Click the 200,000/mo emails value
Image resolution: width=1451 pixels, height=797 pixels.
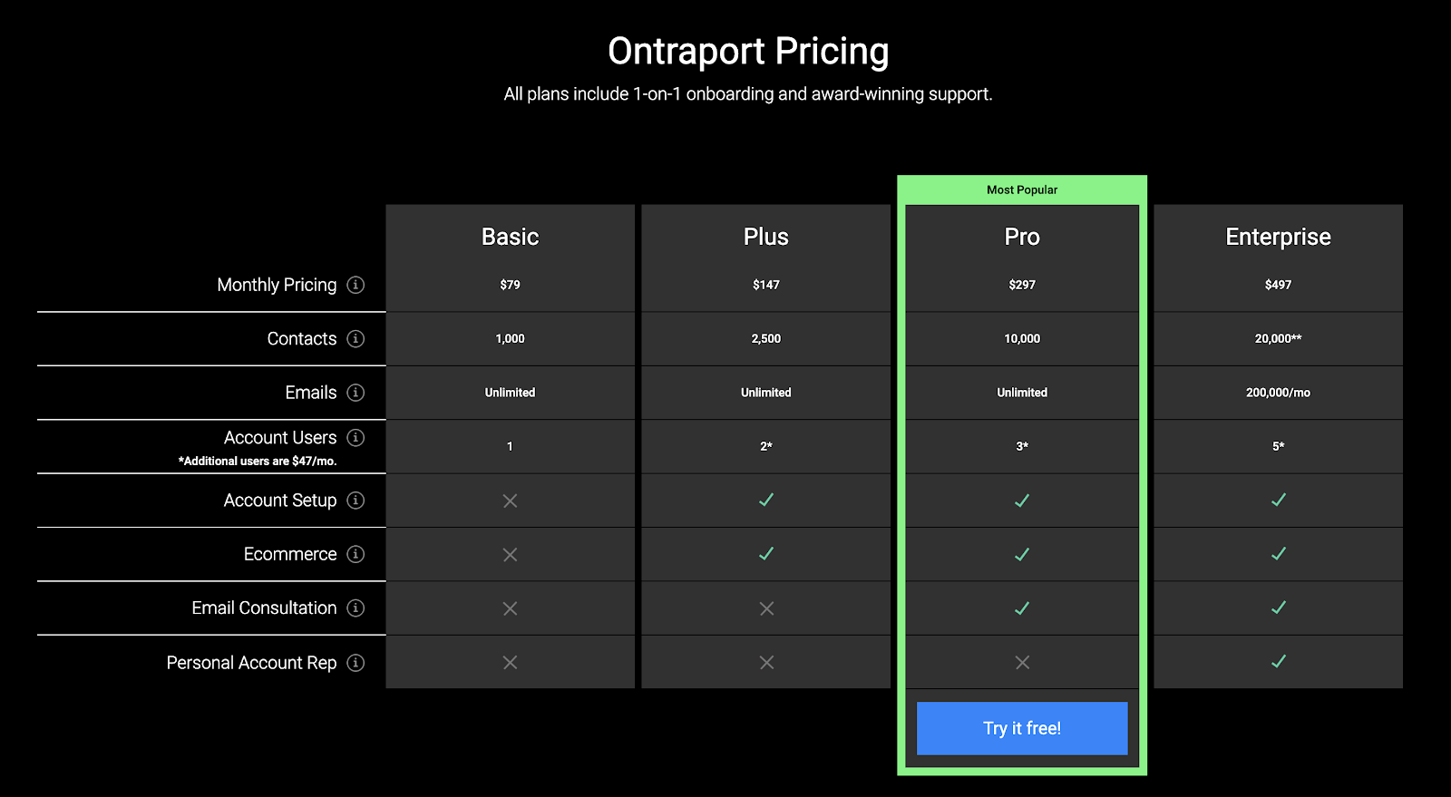tap(1279, 393)
